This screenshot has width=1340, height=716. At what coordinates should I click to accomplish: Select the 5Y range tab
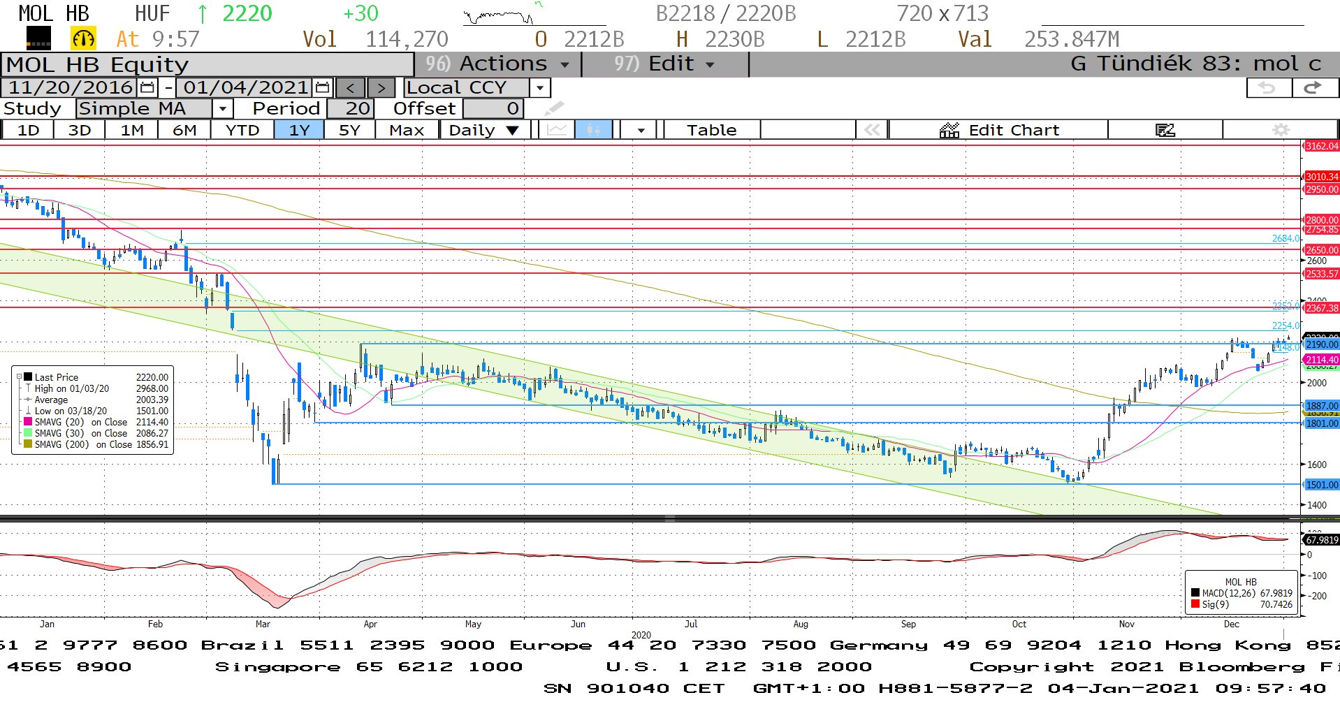pos(349,130)
